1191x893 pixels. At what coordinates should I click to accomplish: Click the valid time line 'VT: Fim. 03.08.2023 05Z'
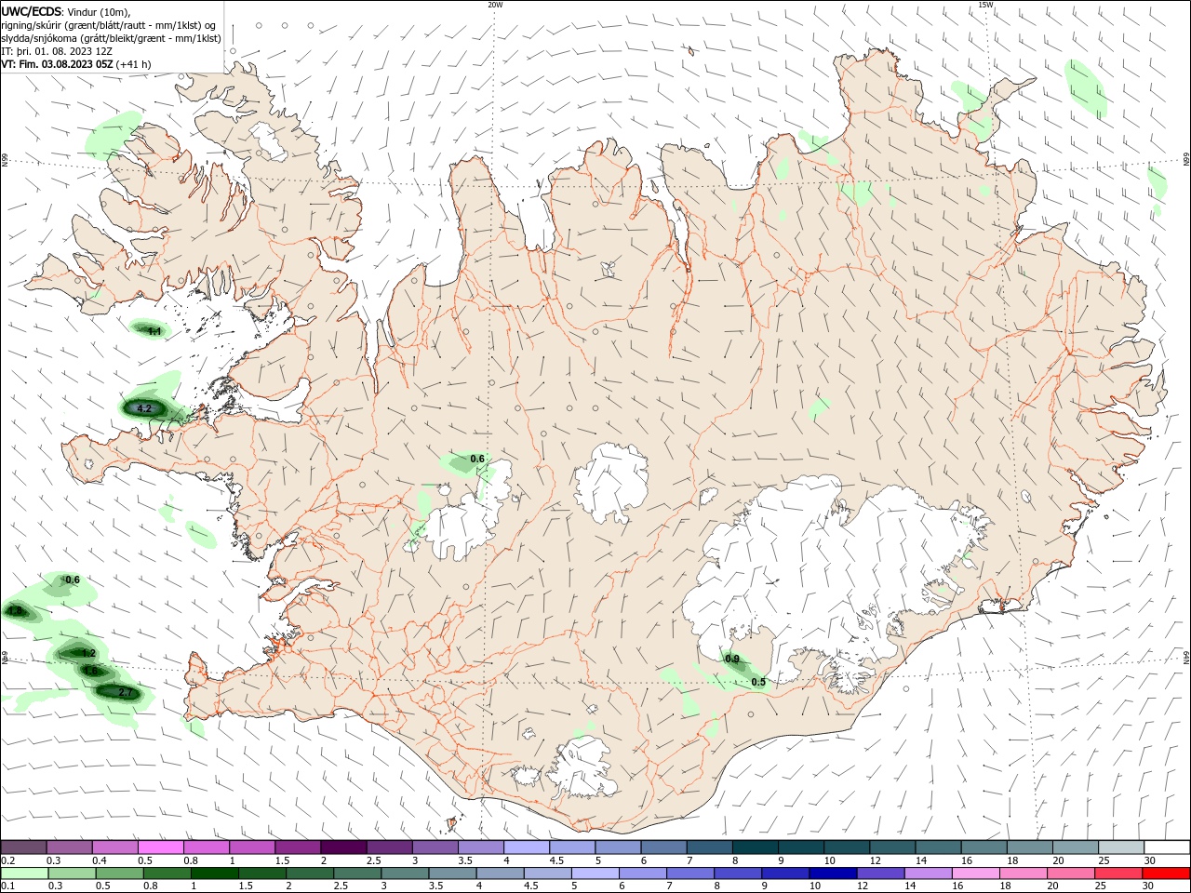[x=56, y=64]
